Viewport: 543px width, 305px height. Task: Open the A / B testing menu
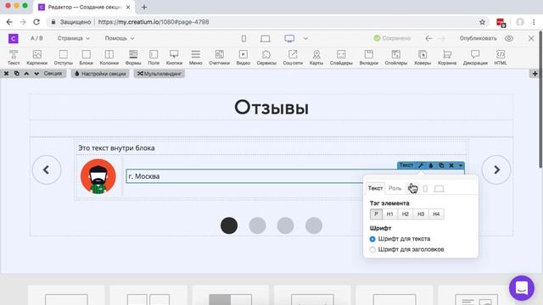click(x=36, y=38)
